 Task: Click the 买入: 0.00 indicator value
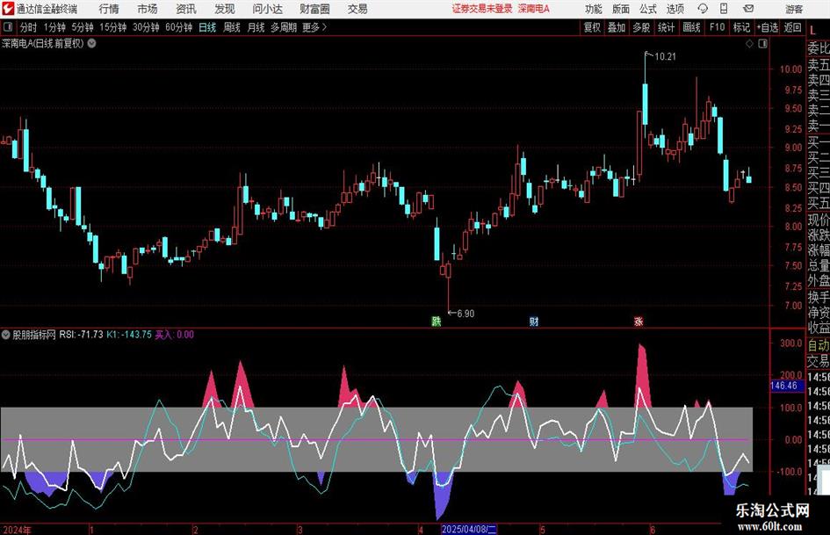click(x=174, y=335)
